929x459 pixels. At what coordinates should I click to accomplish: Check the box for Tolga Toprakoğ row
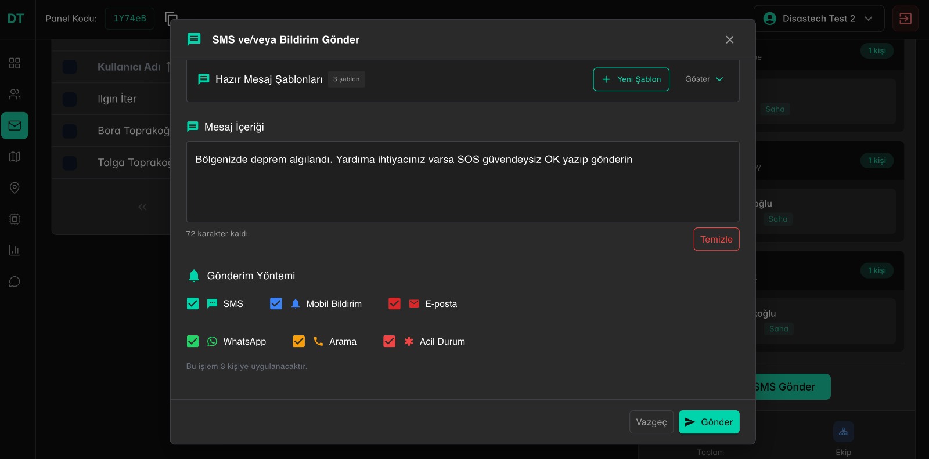click(70, 163)
